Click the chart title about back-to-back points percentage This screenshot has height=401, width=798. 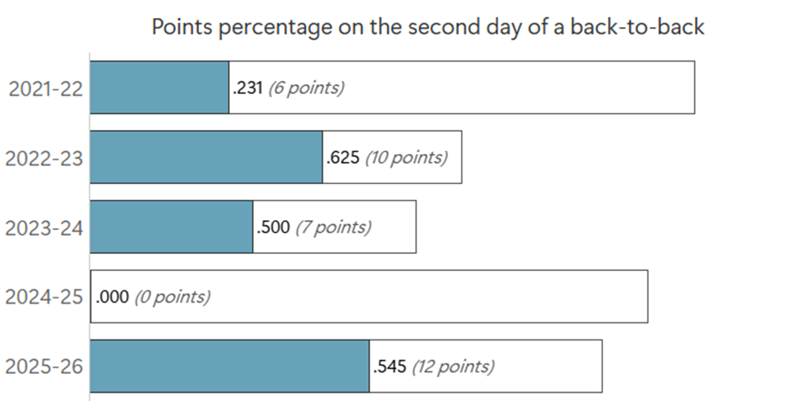click(x=428, y=27)
